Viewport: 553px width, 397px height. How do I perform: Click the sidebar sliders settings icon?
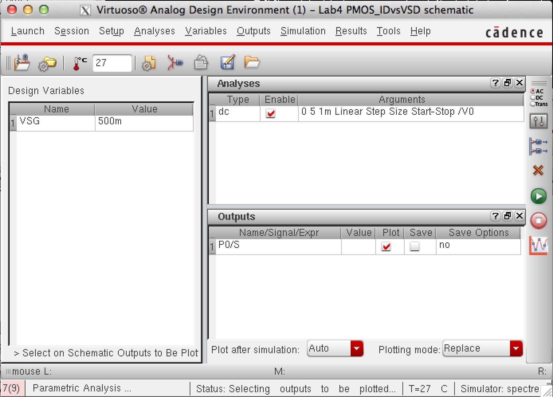click(x=539, y=121)
